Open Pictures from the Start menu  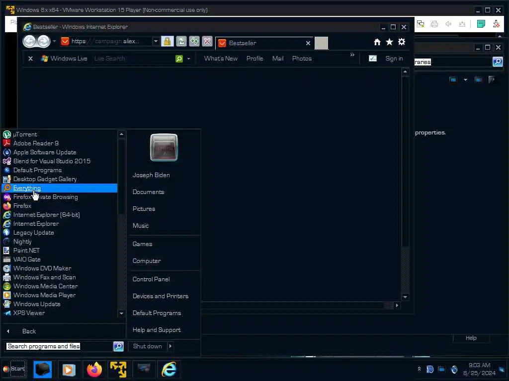pyautogui.click(x=144, y=209)
